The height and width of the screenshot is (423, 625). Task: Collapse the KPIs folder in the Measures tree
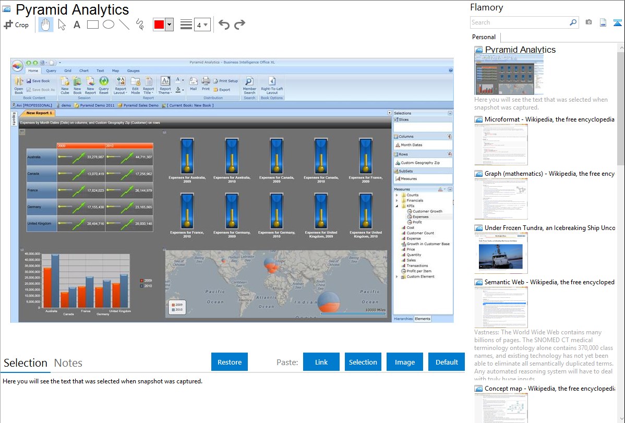click(396, 206)
